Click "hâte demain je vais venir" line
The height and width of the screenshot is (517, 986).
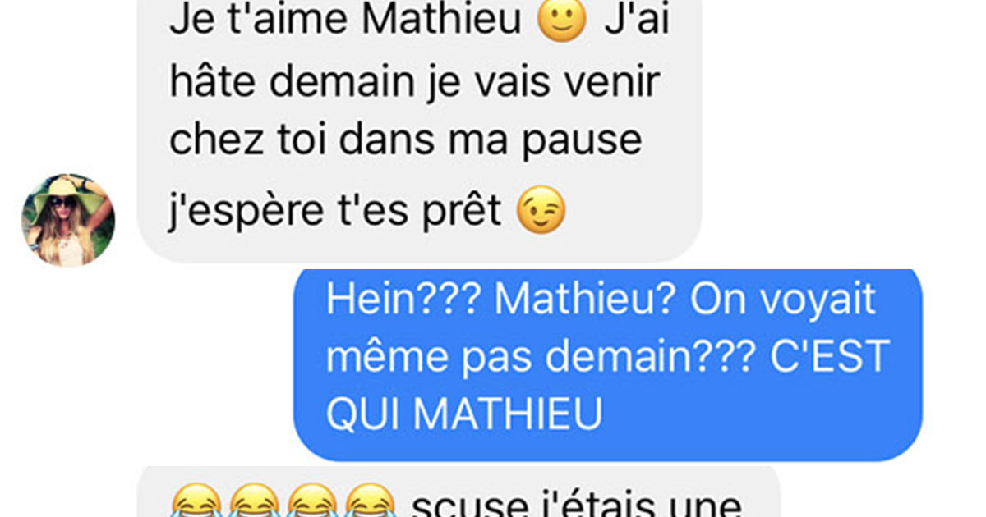[x=415, y=82]
